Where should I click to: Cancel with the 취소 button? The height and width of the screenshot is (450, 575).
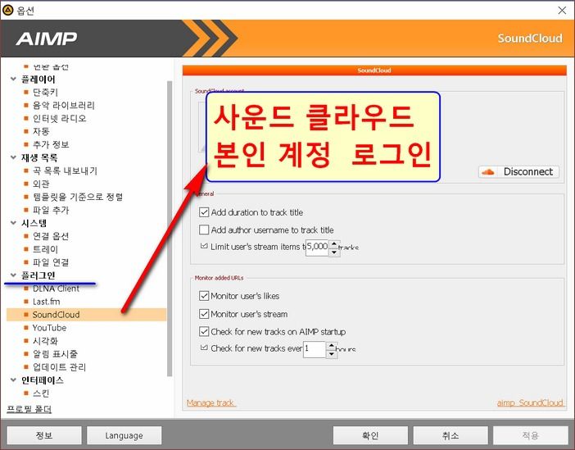pos(450,435)
